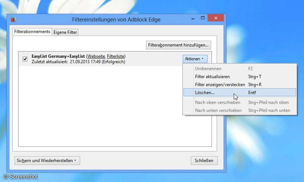The image size is (304, 182).
Task: Open the Filterliste link of EasyList
Action: pyautogui.click(x=116, y=56)
